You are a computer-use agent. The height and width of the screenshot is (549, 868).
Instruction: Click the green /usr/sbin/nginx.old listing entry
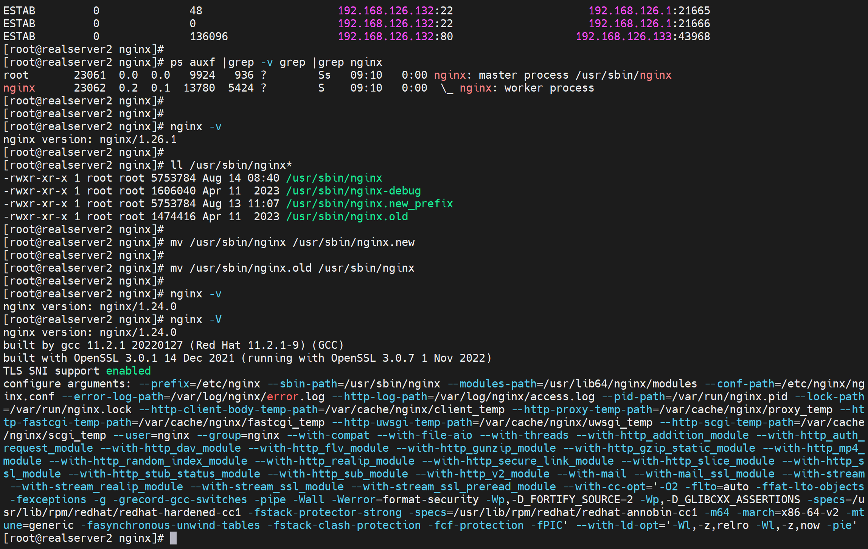pos(347,216)
